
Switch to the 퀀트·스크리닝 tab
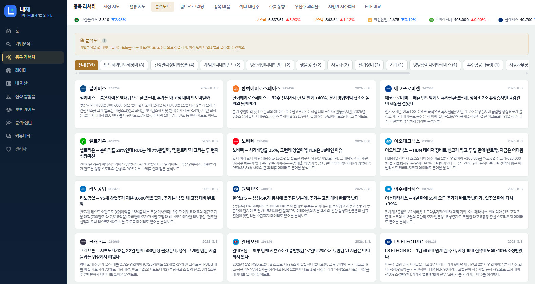pyautogui.click(x=192, y=6)
